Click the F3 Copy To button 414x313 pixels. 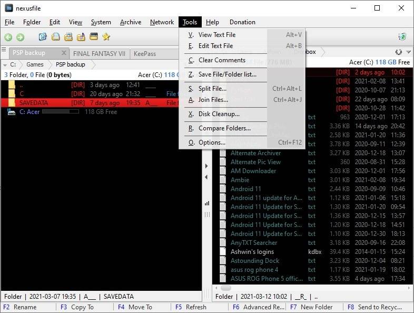85,307
